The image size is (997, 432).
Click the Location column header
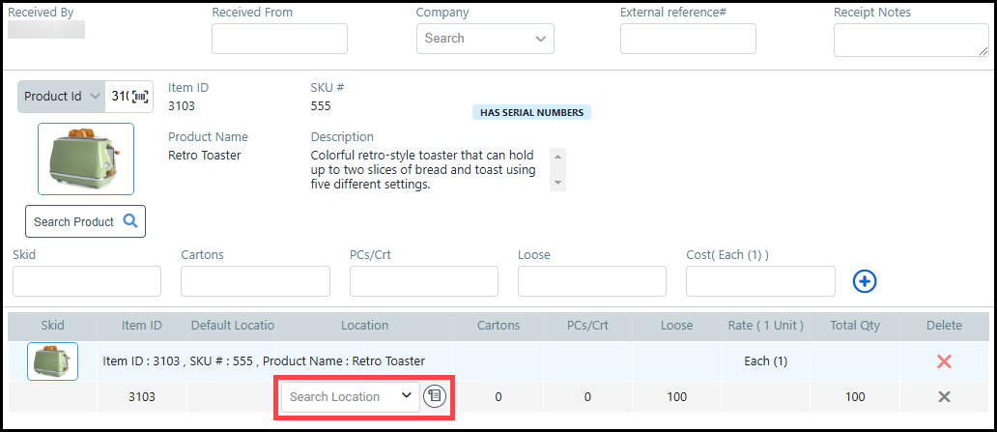tap(364, 326)
